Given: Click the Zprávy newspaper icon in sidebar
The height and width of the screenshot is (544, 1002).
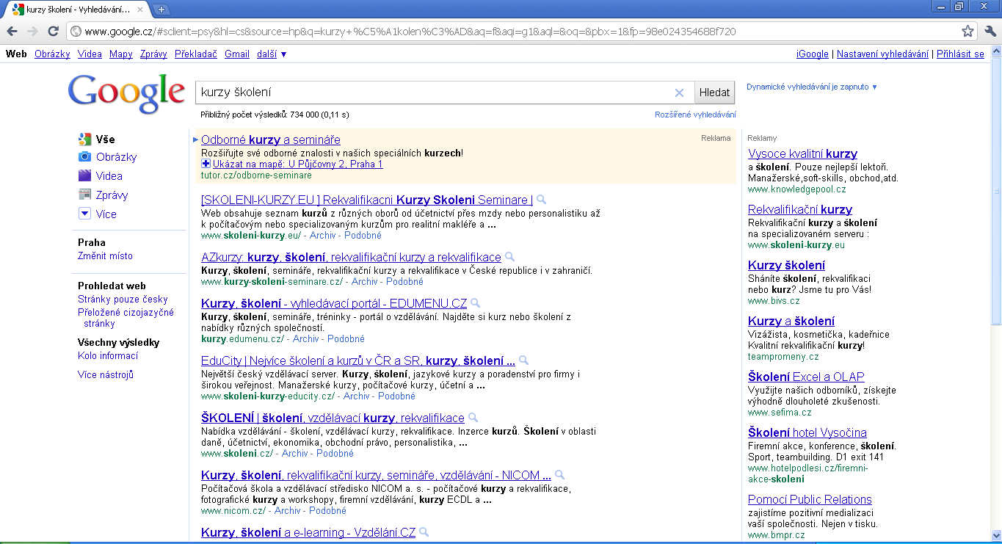Looking at the screenshot, I should click(x=84, y=195).
